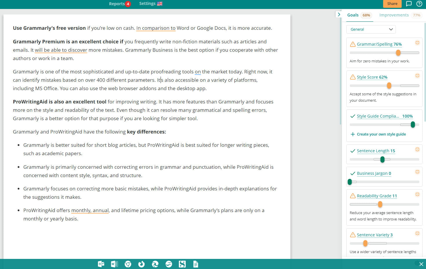This screenshot has height=269, width=426.
Task: Click underlined phrase "monthly, annual"
Action: pyautogui.click(x=90, y=210)
